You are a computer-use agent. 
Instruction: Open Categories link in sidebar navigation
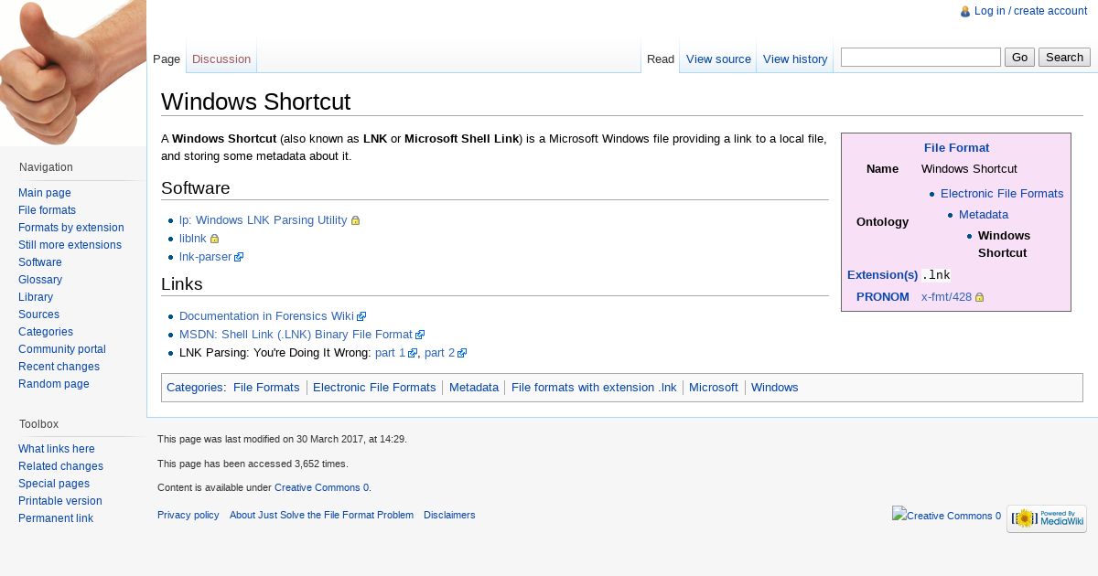[46, 332]
